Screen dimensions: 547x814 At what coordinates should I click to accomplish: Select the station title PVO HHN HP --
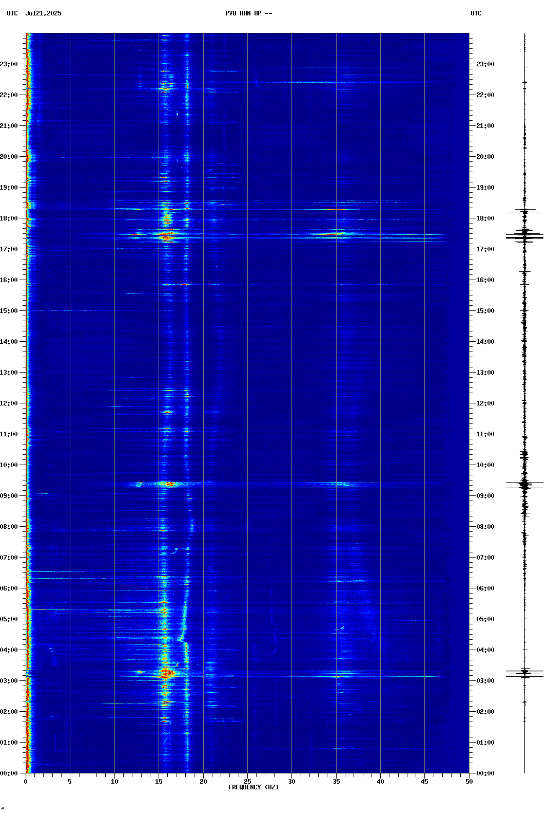pyautogui.click(x=249, y=13)
